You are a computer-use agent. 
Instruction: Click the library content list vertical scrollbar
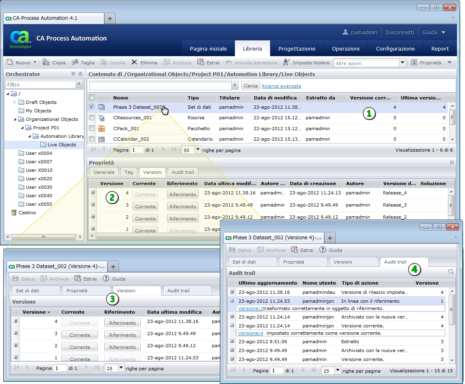tap(452, 121)
